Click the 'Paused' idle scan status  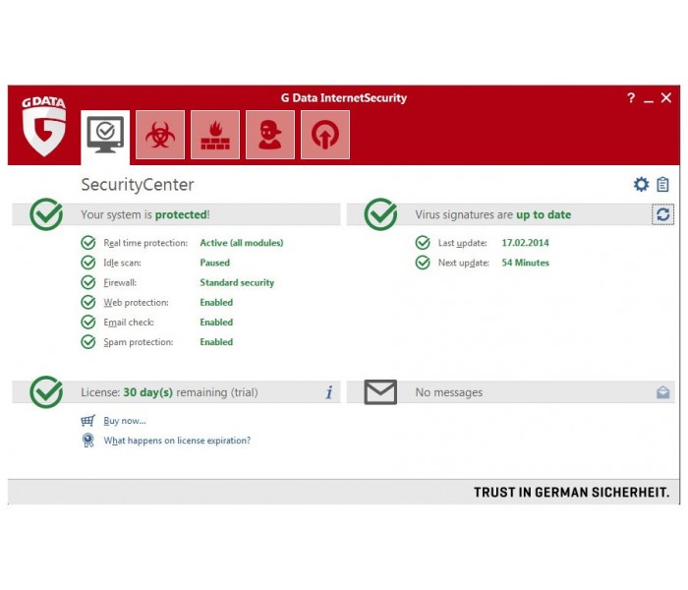214,263
